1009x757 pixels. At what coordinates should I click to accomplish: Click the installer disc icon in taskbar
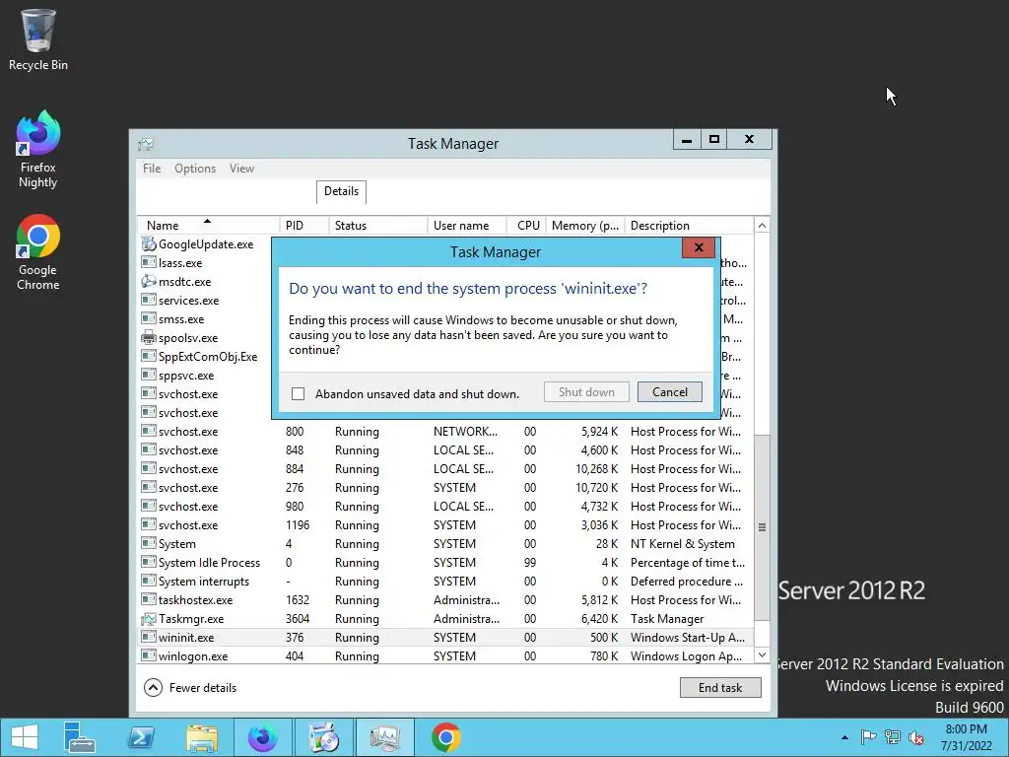pos(323,737)
